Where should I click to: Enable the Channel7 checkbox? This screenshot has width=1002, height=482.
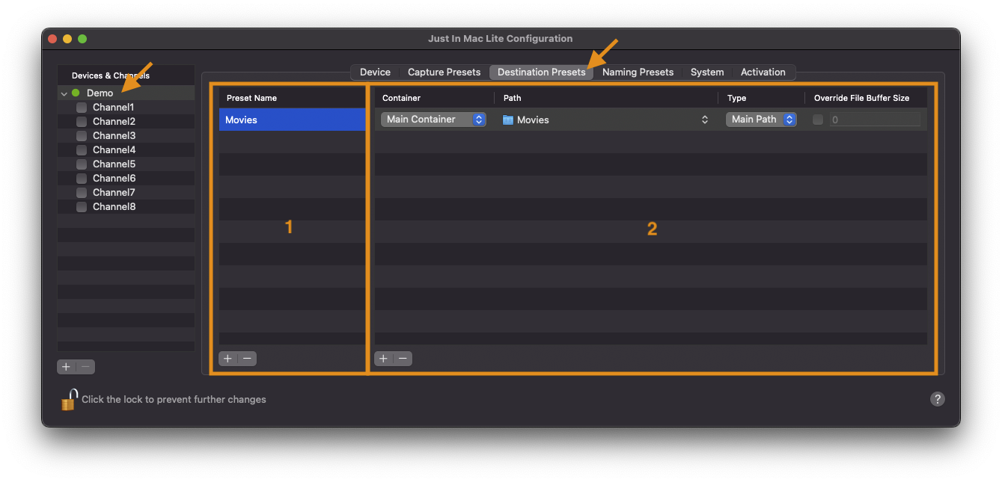[82, 193]
